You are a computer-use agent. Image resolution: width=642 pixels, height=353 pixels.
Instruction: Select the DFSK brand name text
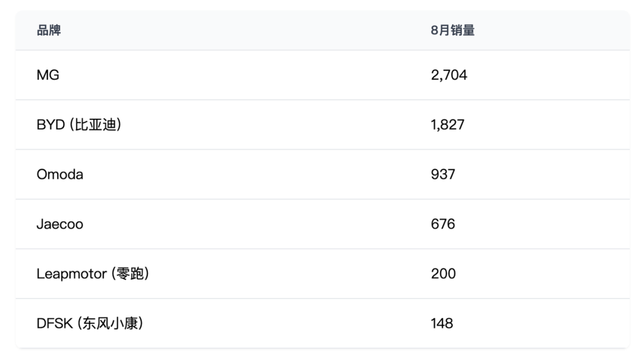coord(53,324)
